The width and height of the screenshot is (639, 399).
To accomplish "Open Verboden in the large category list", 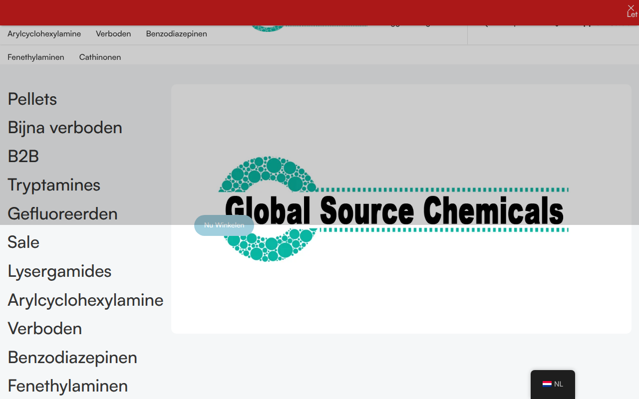I will point(45,328).
